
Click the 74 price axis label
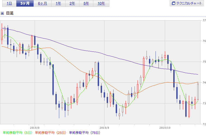(x=204, y=82)
